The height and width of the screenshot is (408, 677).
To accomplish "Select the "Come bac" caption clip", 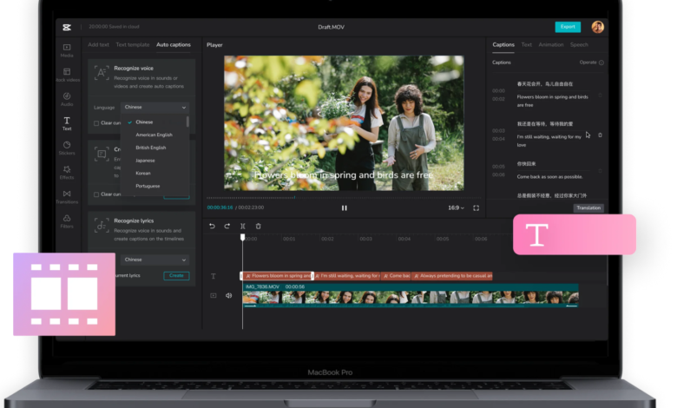I will (396, 276).
